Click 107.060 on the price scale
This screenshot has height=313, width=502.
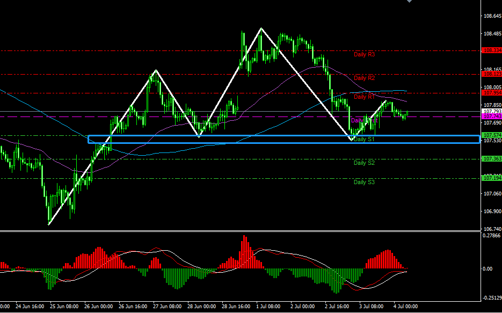point(492,194)
